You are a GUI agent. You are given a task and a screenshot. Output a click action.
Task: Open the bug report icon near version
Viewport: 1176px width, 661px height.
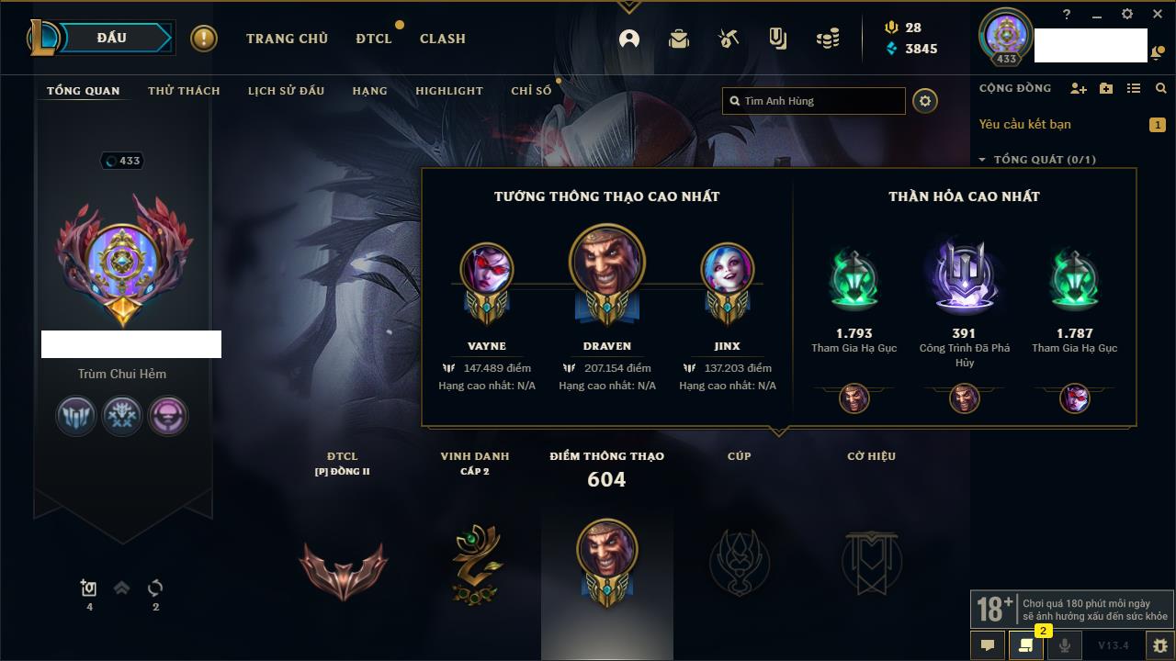coord(1160,645)
